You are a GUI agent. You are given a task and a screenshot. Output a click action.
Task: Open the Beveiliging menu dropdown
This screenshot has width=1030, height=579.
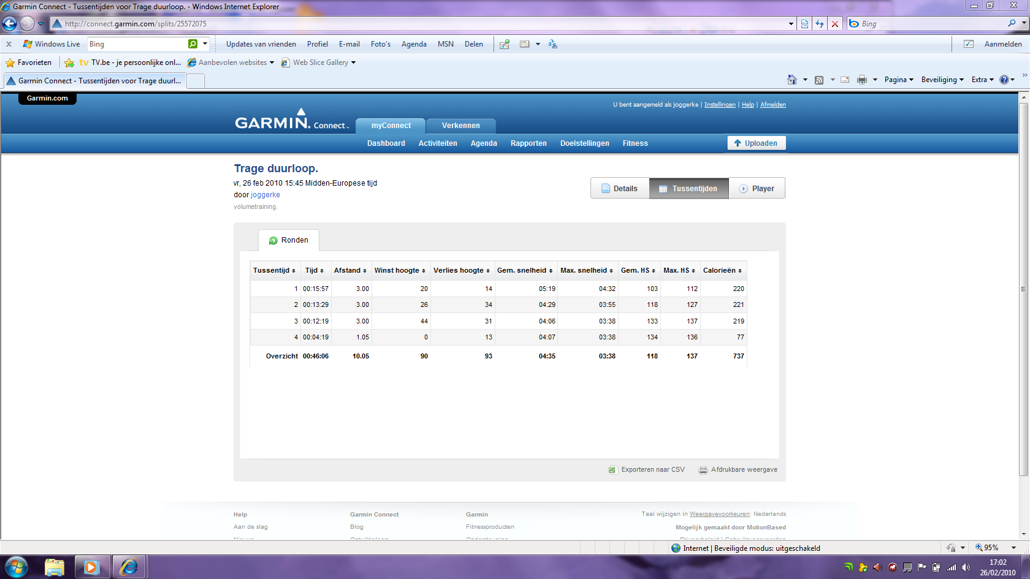943,80
